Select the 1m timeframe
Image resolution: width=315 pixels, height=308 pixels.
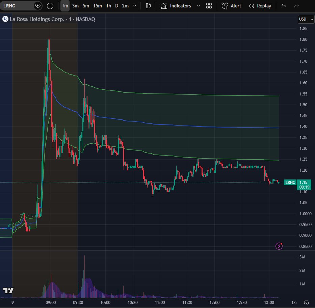click(x=65, y=6)
